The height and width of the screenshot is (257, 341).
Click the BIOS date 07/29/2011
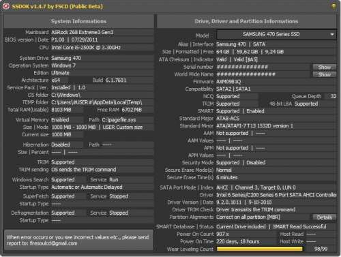tap(85, 40)
